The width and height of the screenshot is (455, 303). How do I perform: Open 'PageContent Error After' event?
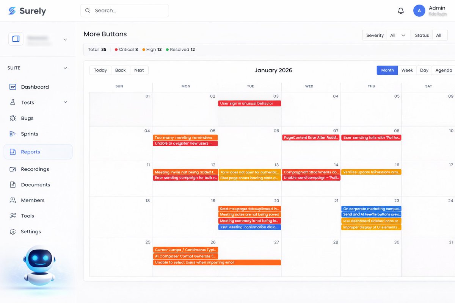point(311,137)
